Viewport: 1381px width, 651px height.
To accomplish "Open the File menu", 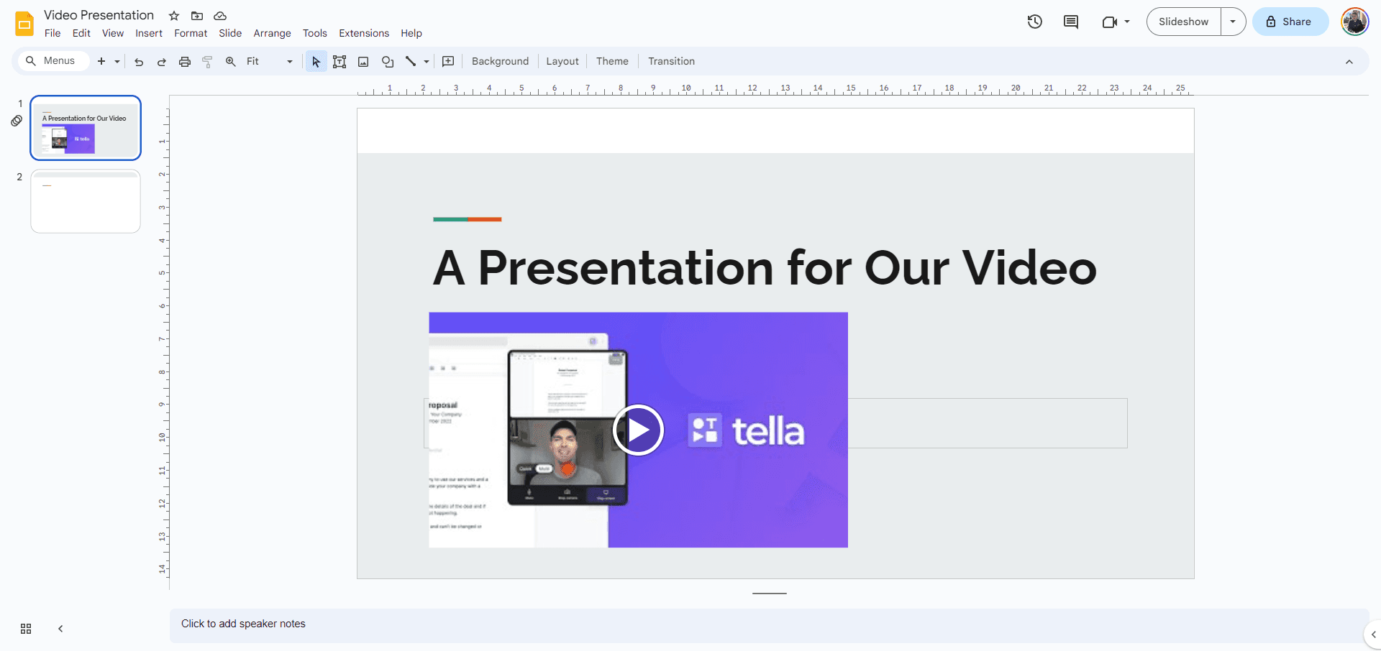I will point(53,33).
